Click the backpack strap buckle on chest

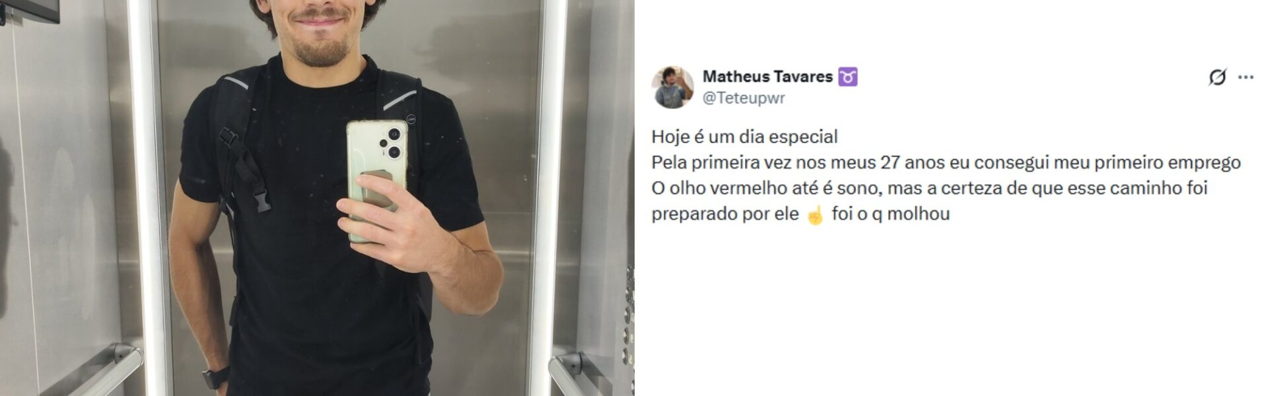tap(262, 199)
